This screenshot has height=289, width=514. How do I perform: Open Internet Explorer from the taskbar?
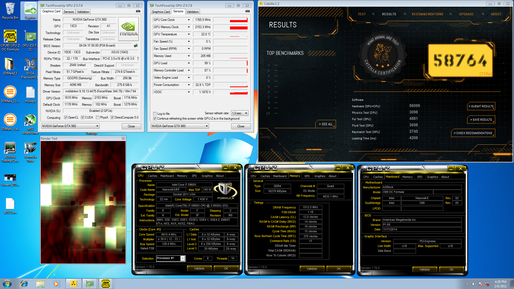[x=24, y=284]
